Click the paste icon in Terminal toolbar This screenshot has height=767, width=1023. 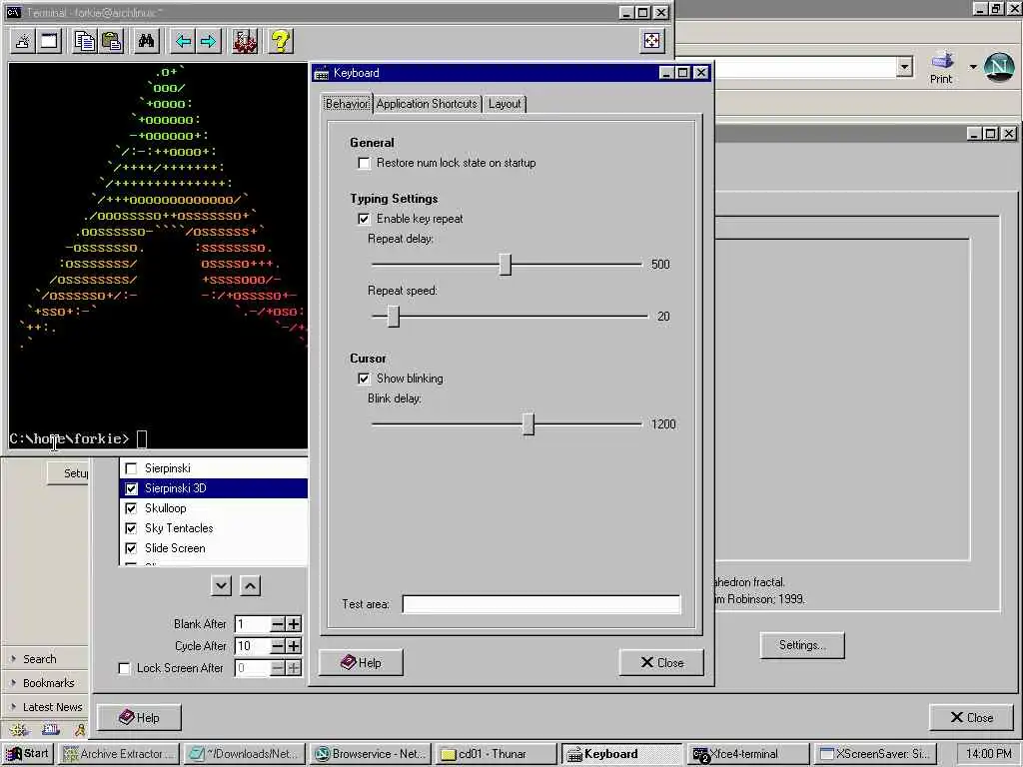pyautogui.click(x=112, y=42)
